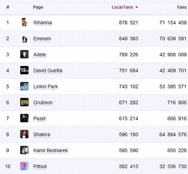Open the David Guetta page link
The image size is (188, 174).
pyautogui.click(x=48, y=71)
